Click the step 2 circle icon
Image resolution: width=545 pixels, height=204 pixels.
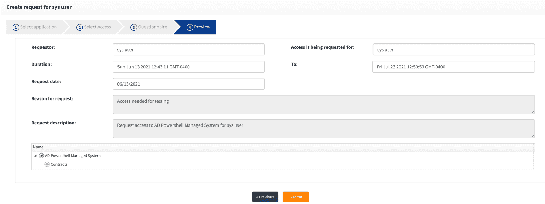pyautogui.click(x=80, y=27)
